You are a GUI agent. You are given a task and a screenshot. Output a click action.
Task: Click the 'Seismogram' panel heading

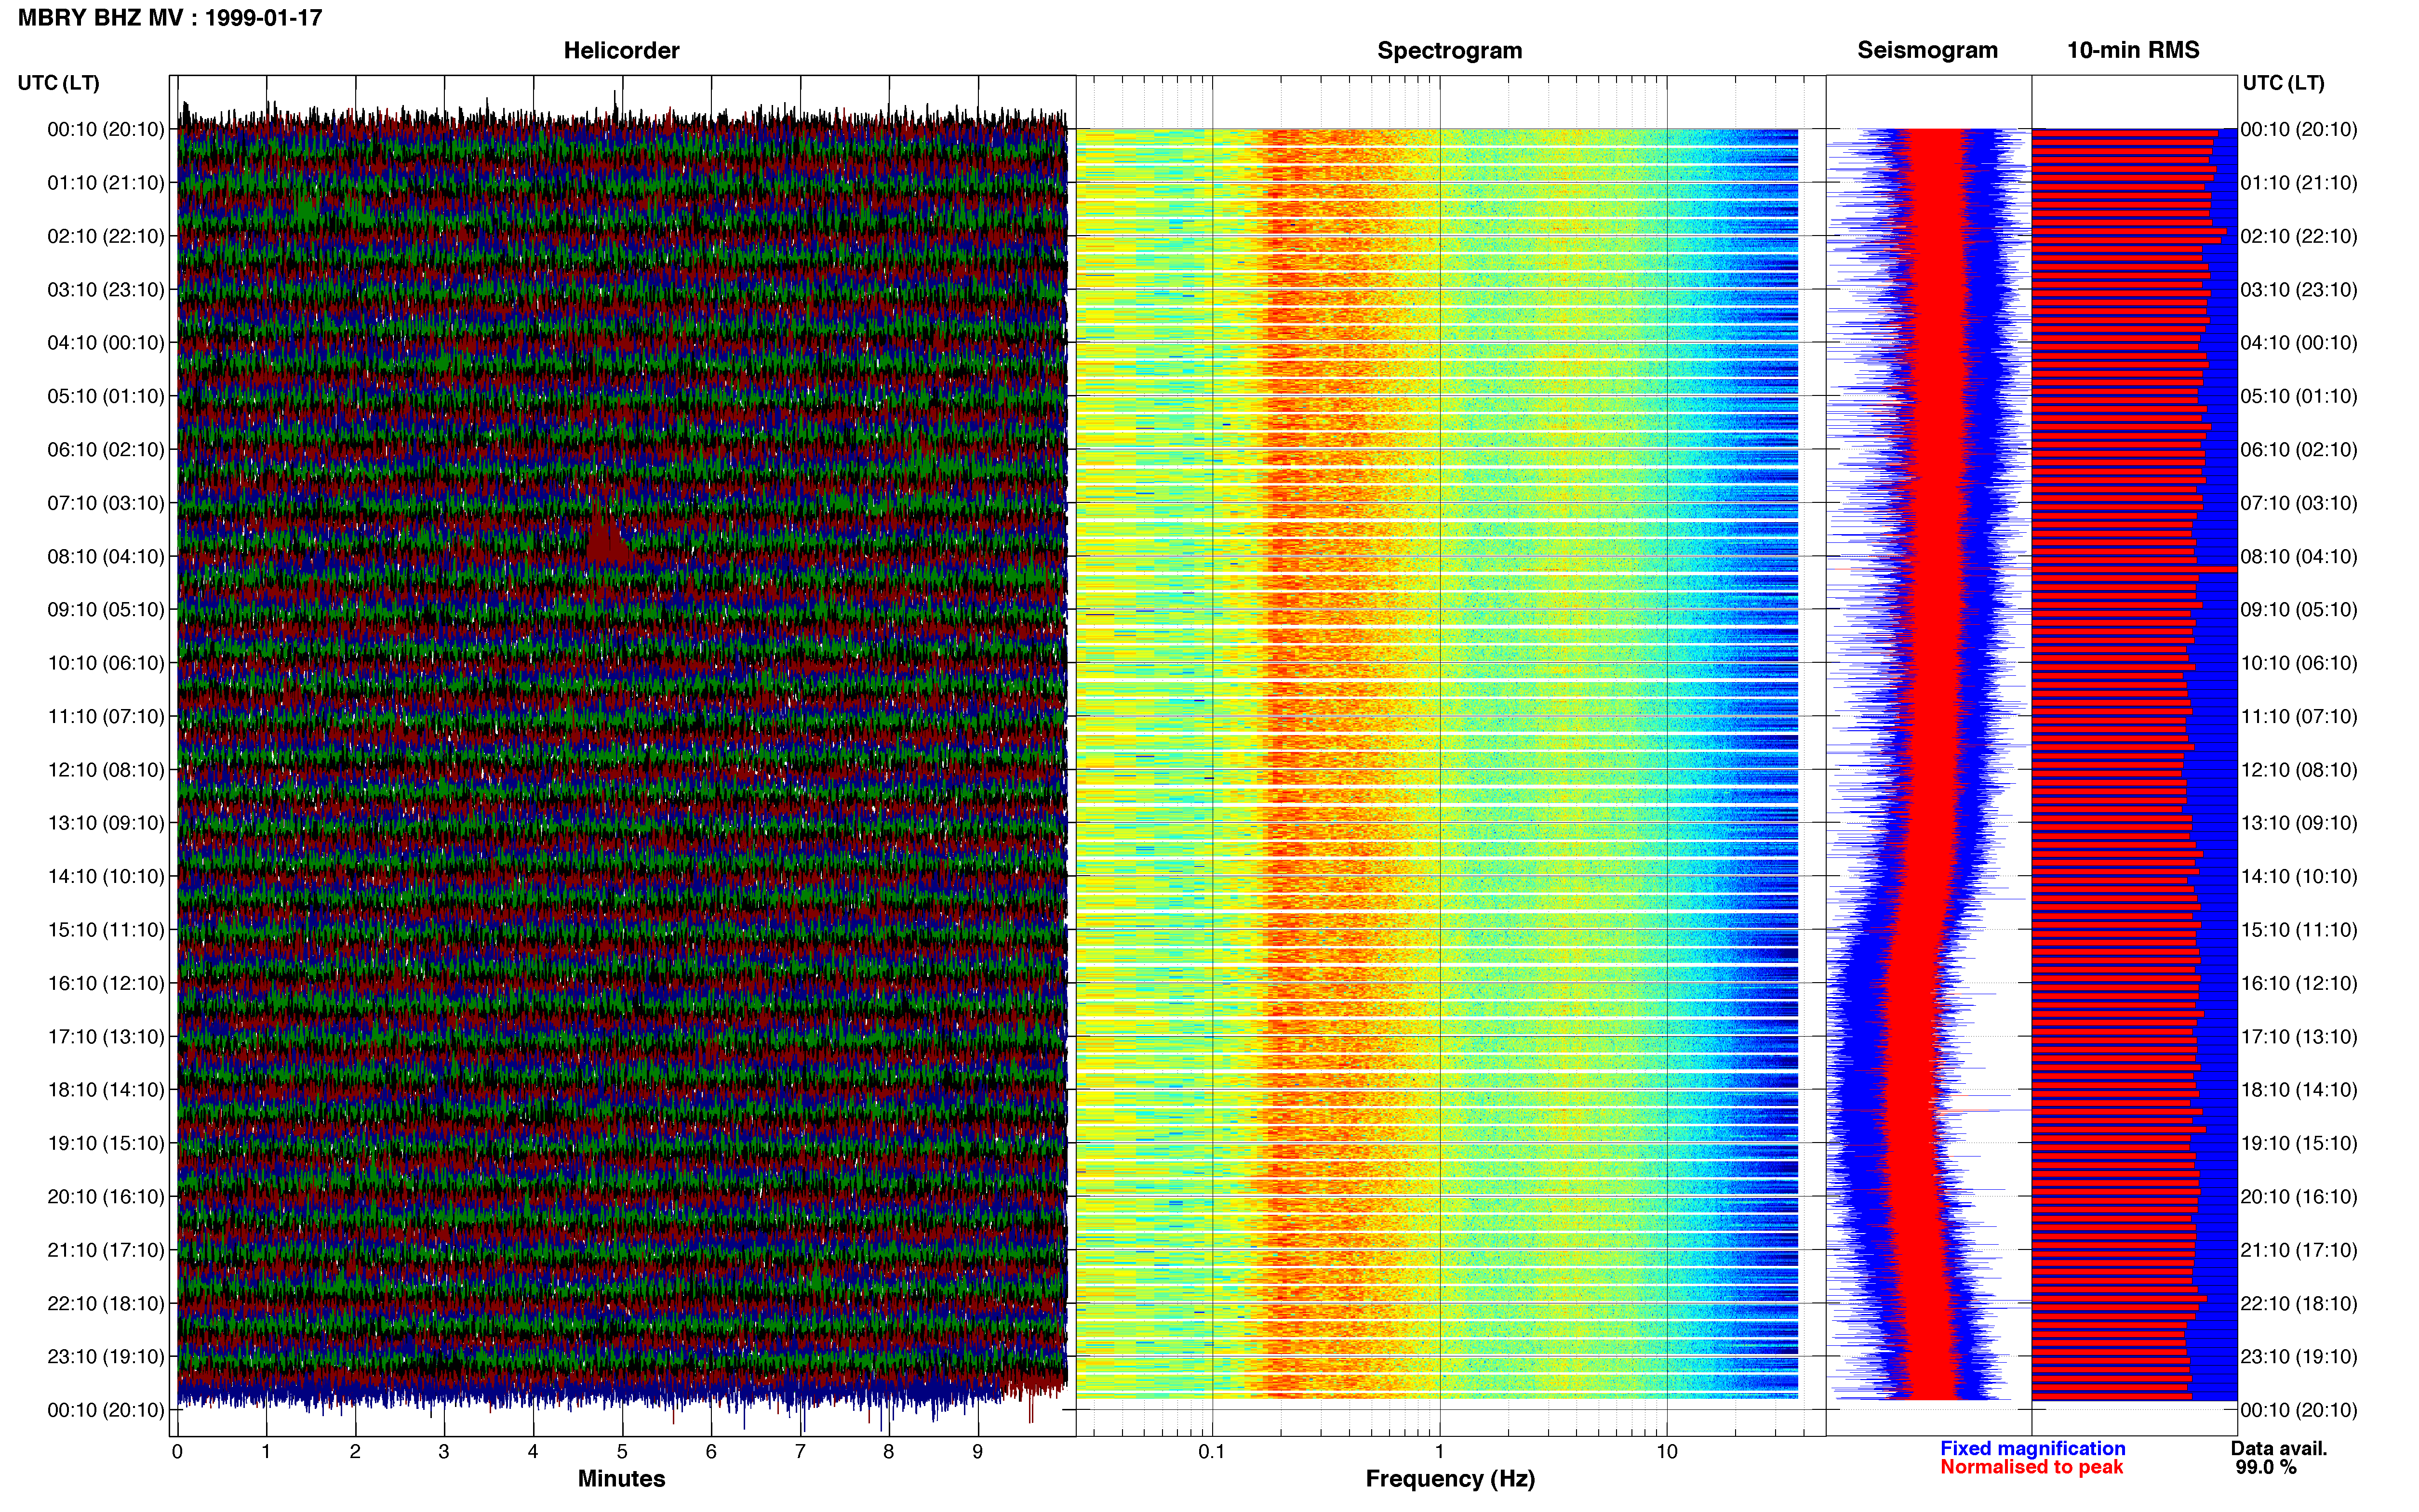click(1928, 50)
